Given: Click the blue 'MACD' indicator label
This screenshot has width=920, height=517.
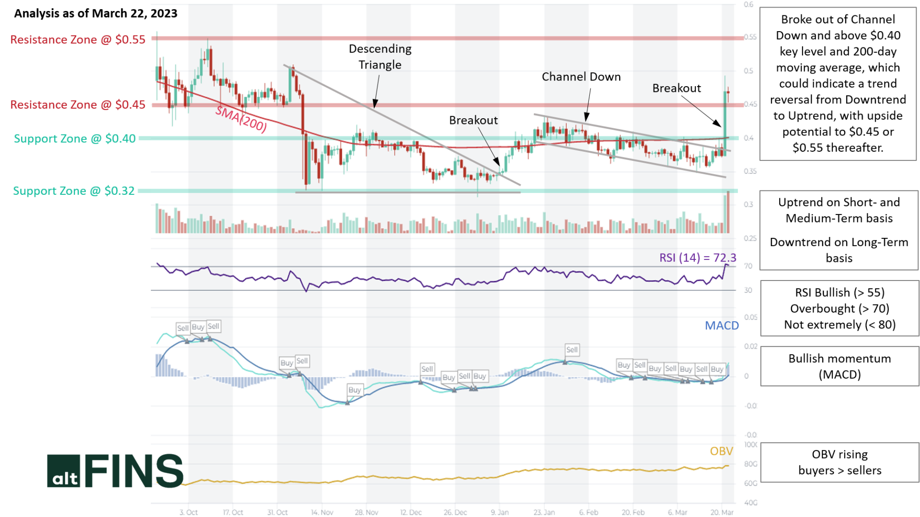Looking at the screenshot, I should [722, 326].
